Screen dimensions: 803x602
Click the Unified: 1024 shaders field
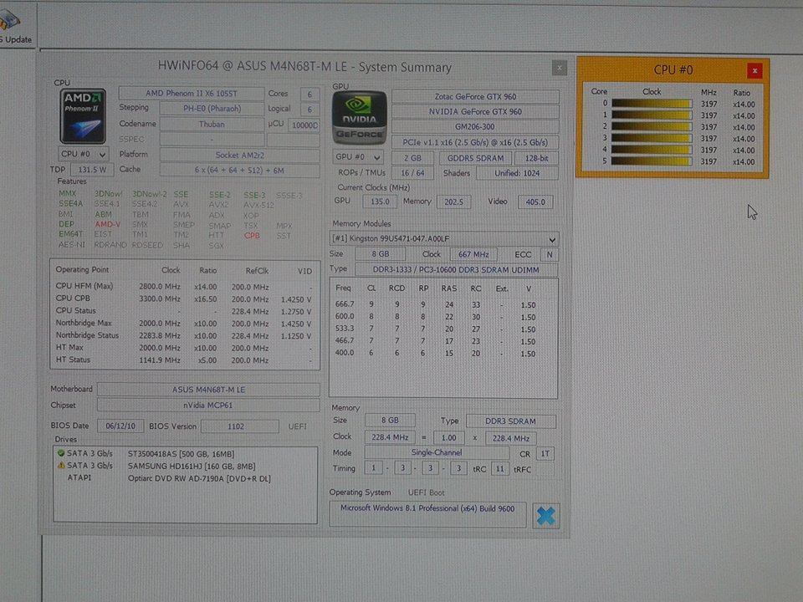coord(517,174)
